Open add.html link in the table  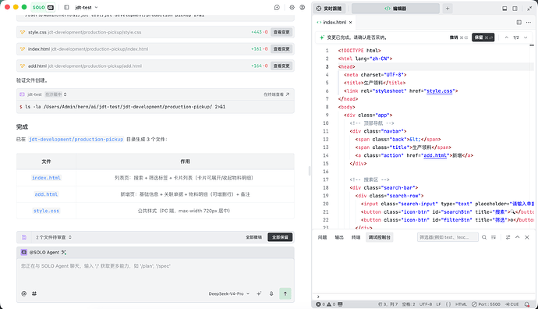click(46, 194)
